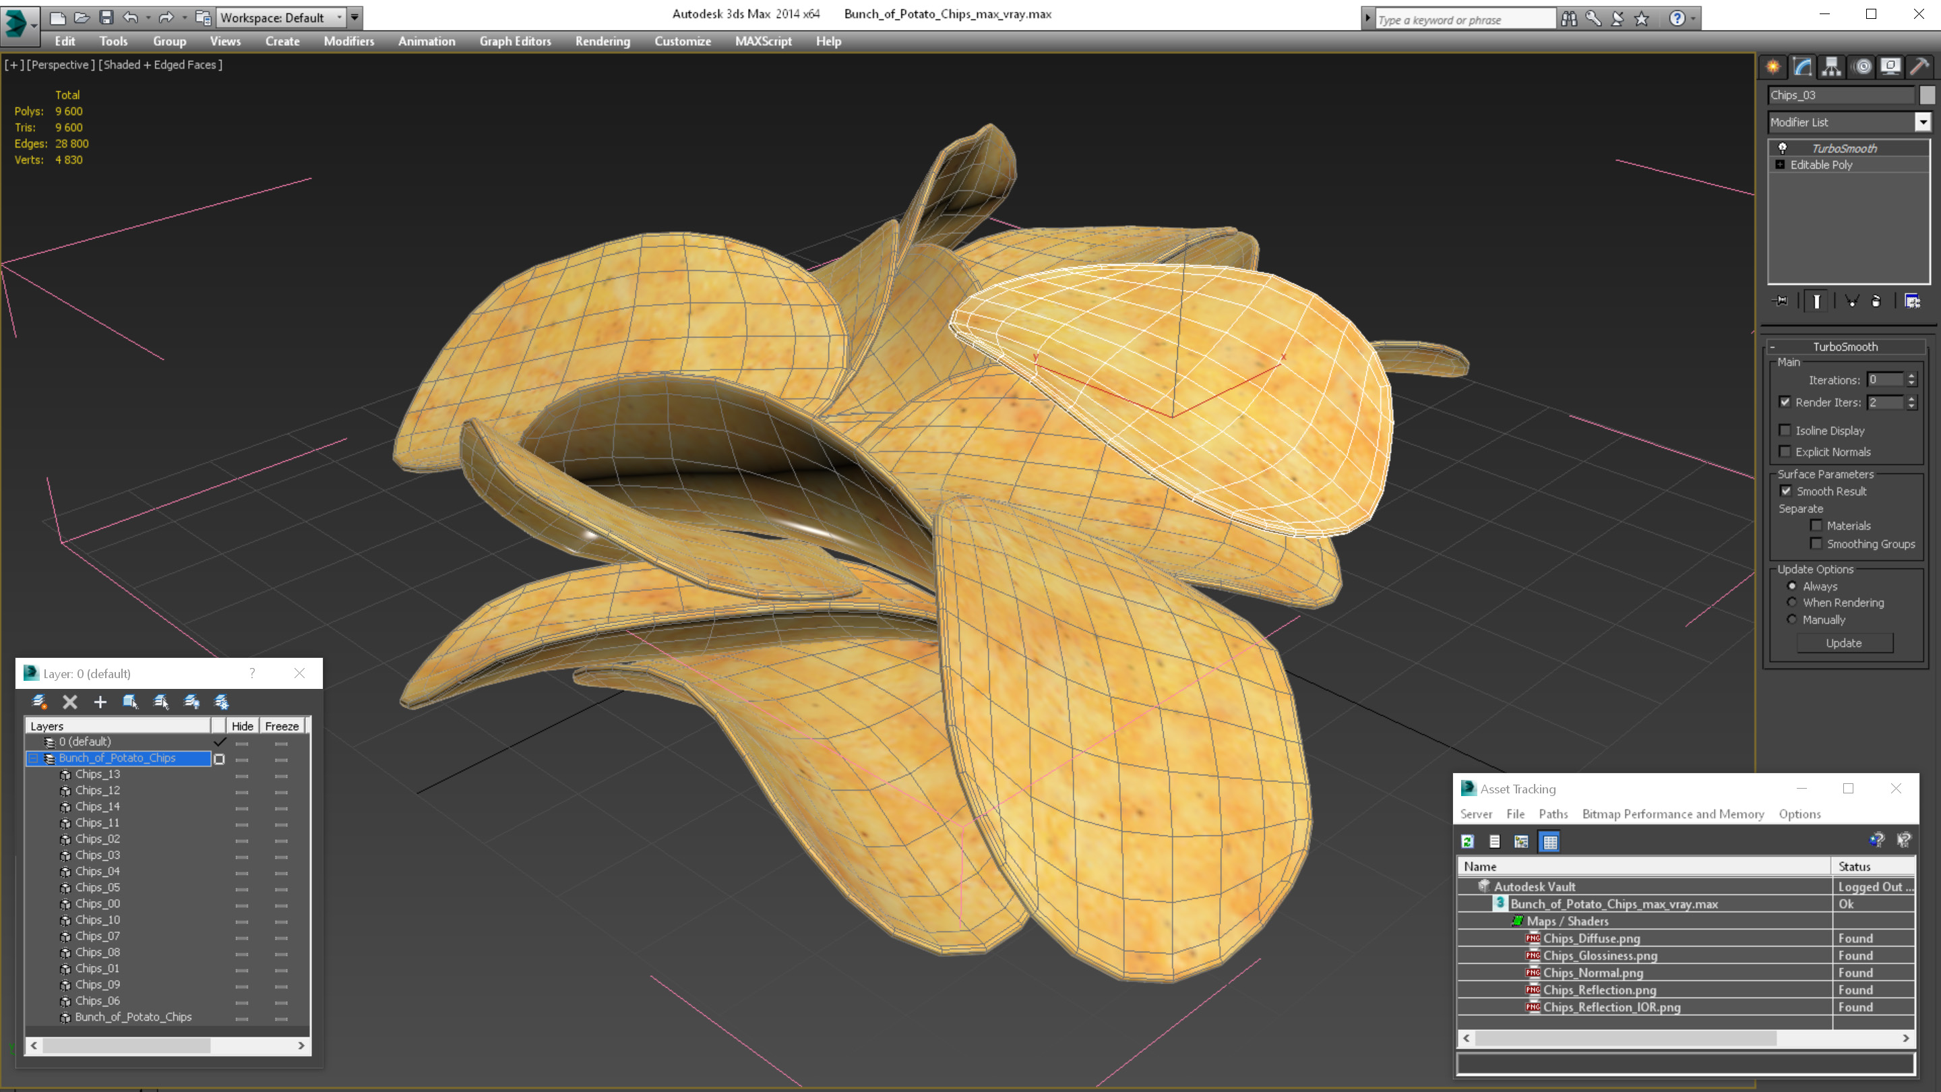Click the Refresh icon in Asset Tracking
Screen dimensions: 1941x1092
(1468, 842)
